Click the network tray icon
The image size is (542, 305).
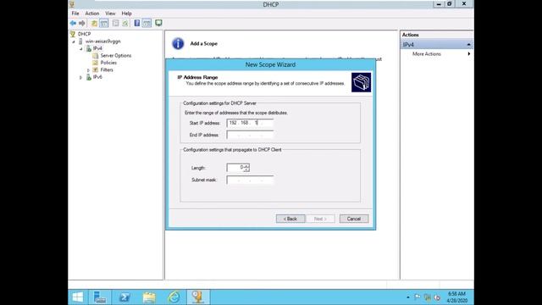(x=428, y=297)
